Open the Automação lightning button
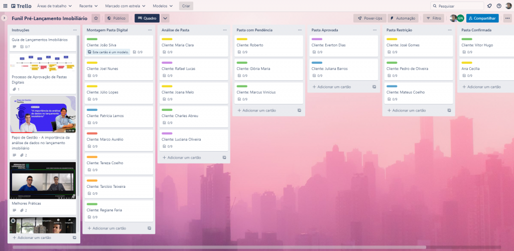The height and width of the screenshot is (251, 514). 403,18
